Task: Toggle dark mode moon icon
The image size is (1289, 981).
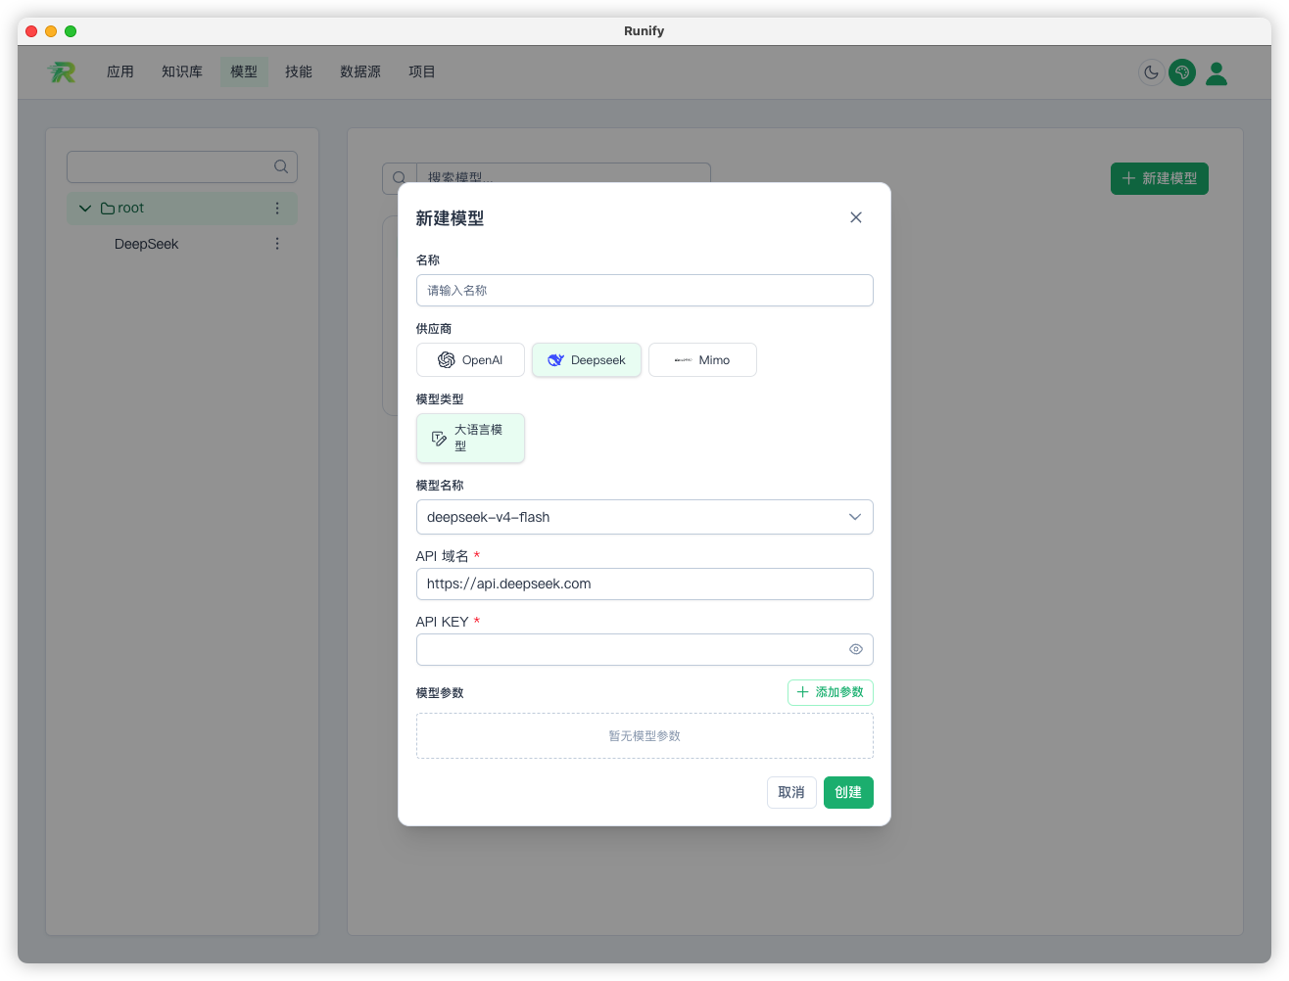Action: pyautogui.click(x=1151, y=72)
